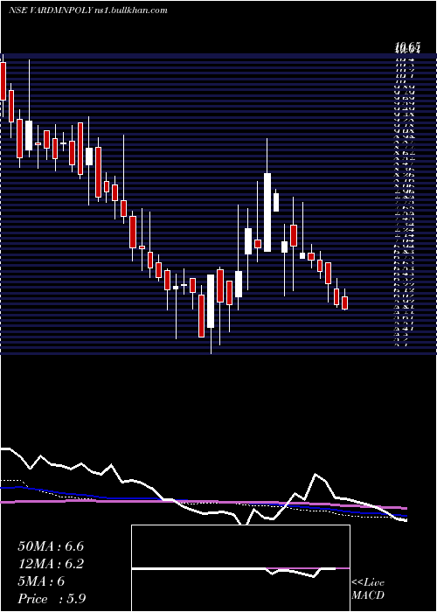Click the '50MA : 6.6' label
This screenshot has height=612, width=437.
coord(51,546)
